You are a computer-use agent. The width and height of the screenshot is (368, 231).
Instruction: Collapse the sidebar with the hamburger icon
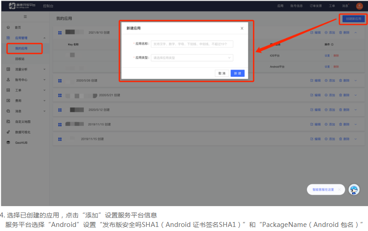click(x=25, y=17)
